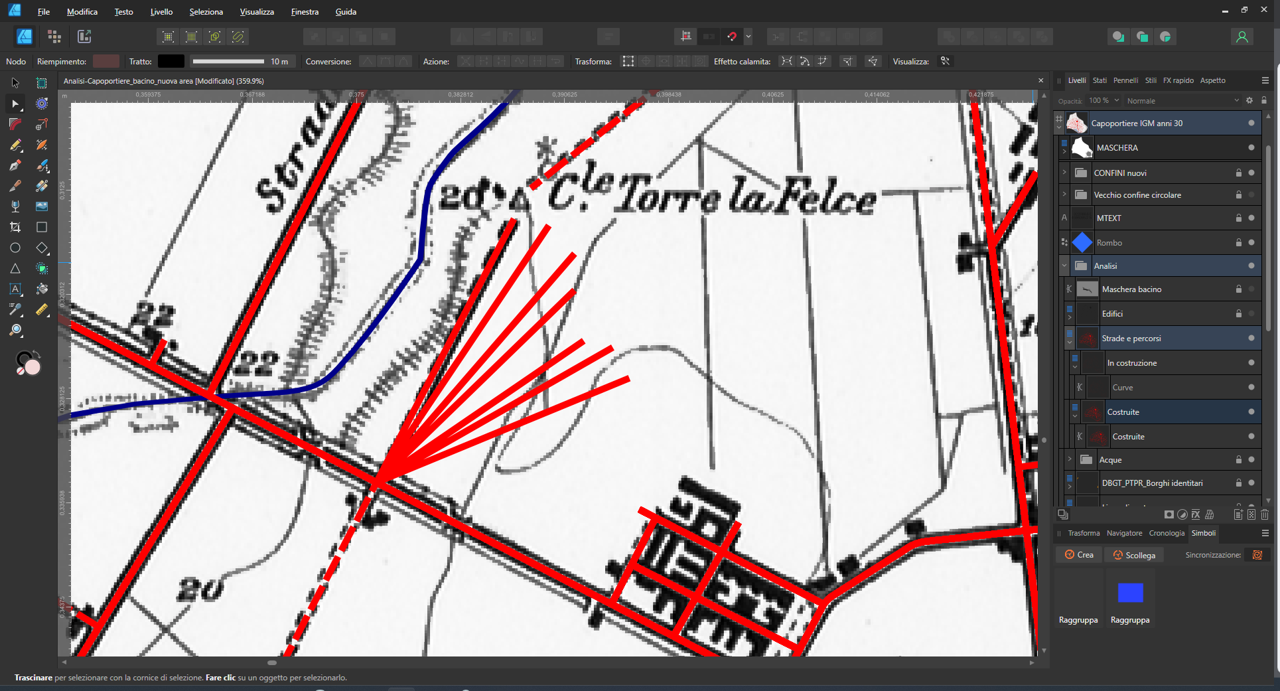Screen dimensions: 1280x691
Task: Open the blend mode Normale dropdown
Action: click(1182, 101)
